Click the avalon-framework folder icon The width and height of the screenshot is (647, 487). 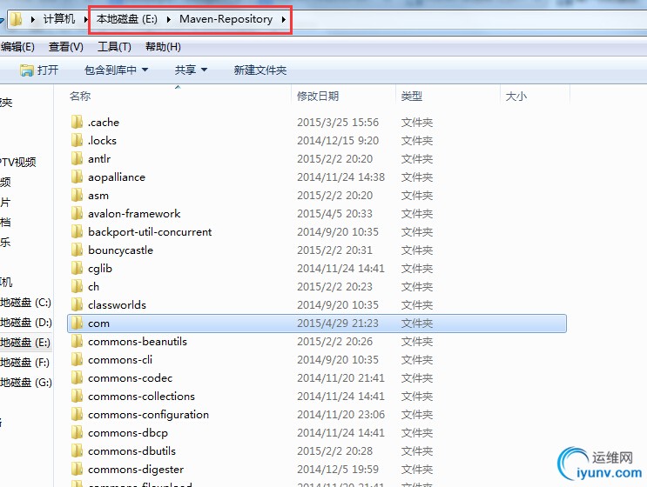(77, 213)
